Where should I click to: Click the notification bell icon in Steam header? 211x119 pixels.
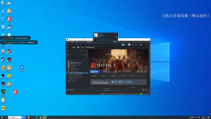(126, 45)
